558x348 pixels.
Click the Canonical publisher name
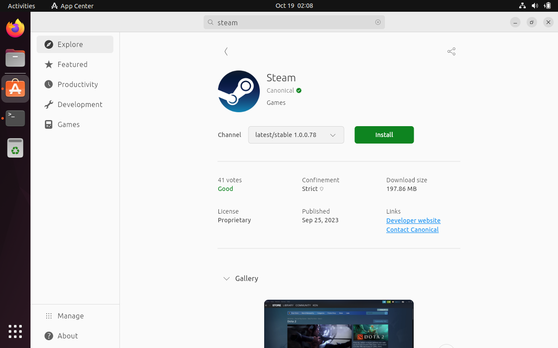[x=280, y=90]
